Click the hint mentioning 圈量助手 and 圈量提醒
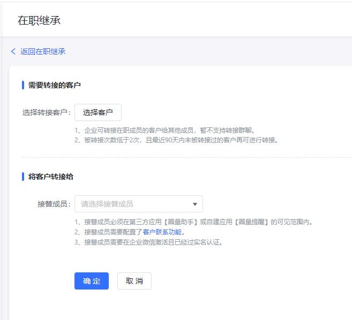The width and height of the screenshot is (352, 320). [x=193, y=222]
